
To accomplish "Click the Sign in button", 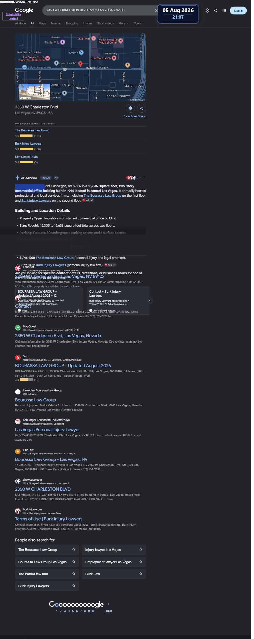I will (238, 11).
